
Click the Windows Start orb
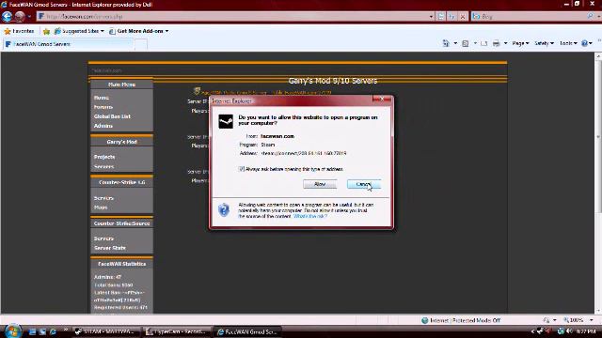13,331
